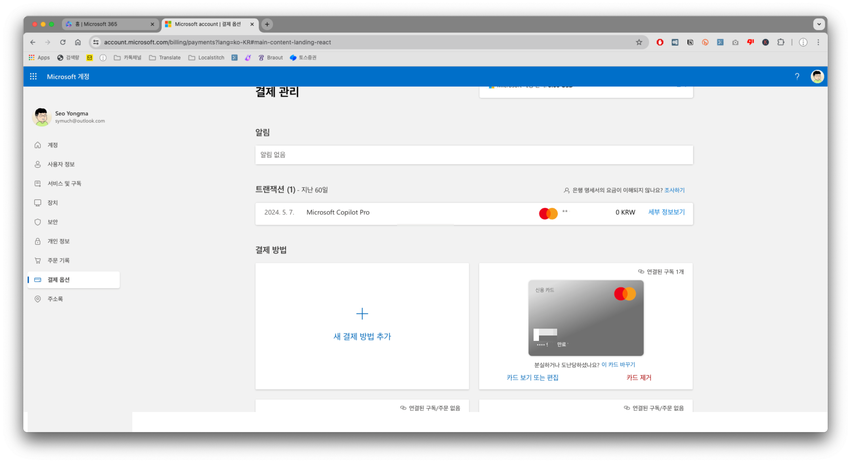The width and height of the screenshot is (851, 463).
Task: Open Services & subscriptions (서비스 및 구독)
Action: [x=64, y=184]
